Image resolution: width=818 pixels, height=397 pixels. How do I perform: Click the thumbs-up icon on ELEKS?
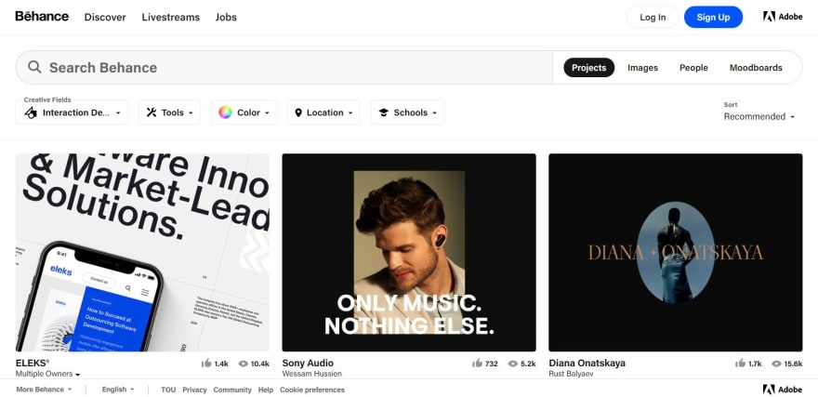206,364
